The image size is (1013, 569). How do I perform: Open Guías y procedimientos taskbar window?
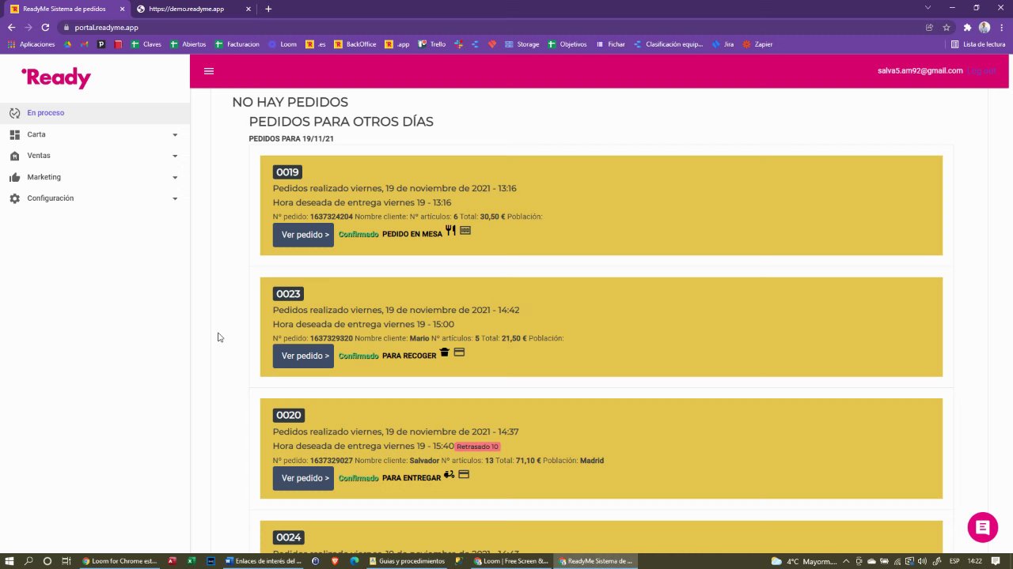point(406,561)
